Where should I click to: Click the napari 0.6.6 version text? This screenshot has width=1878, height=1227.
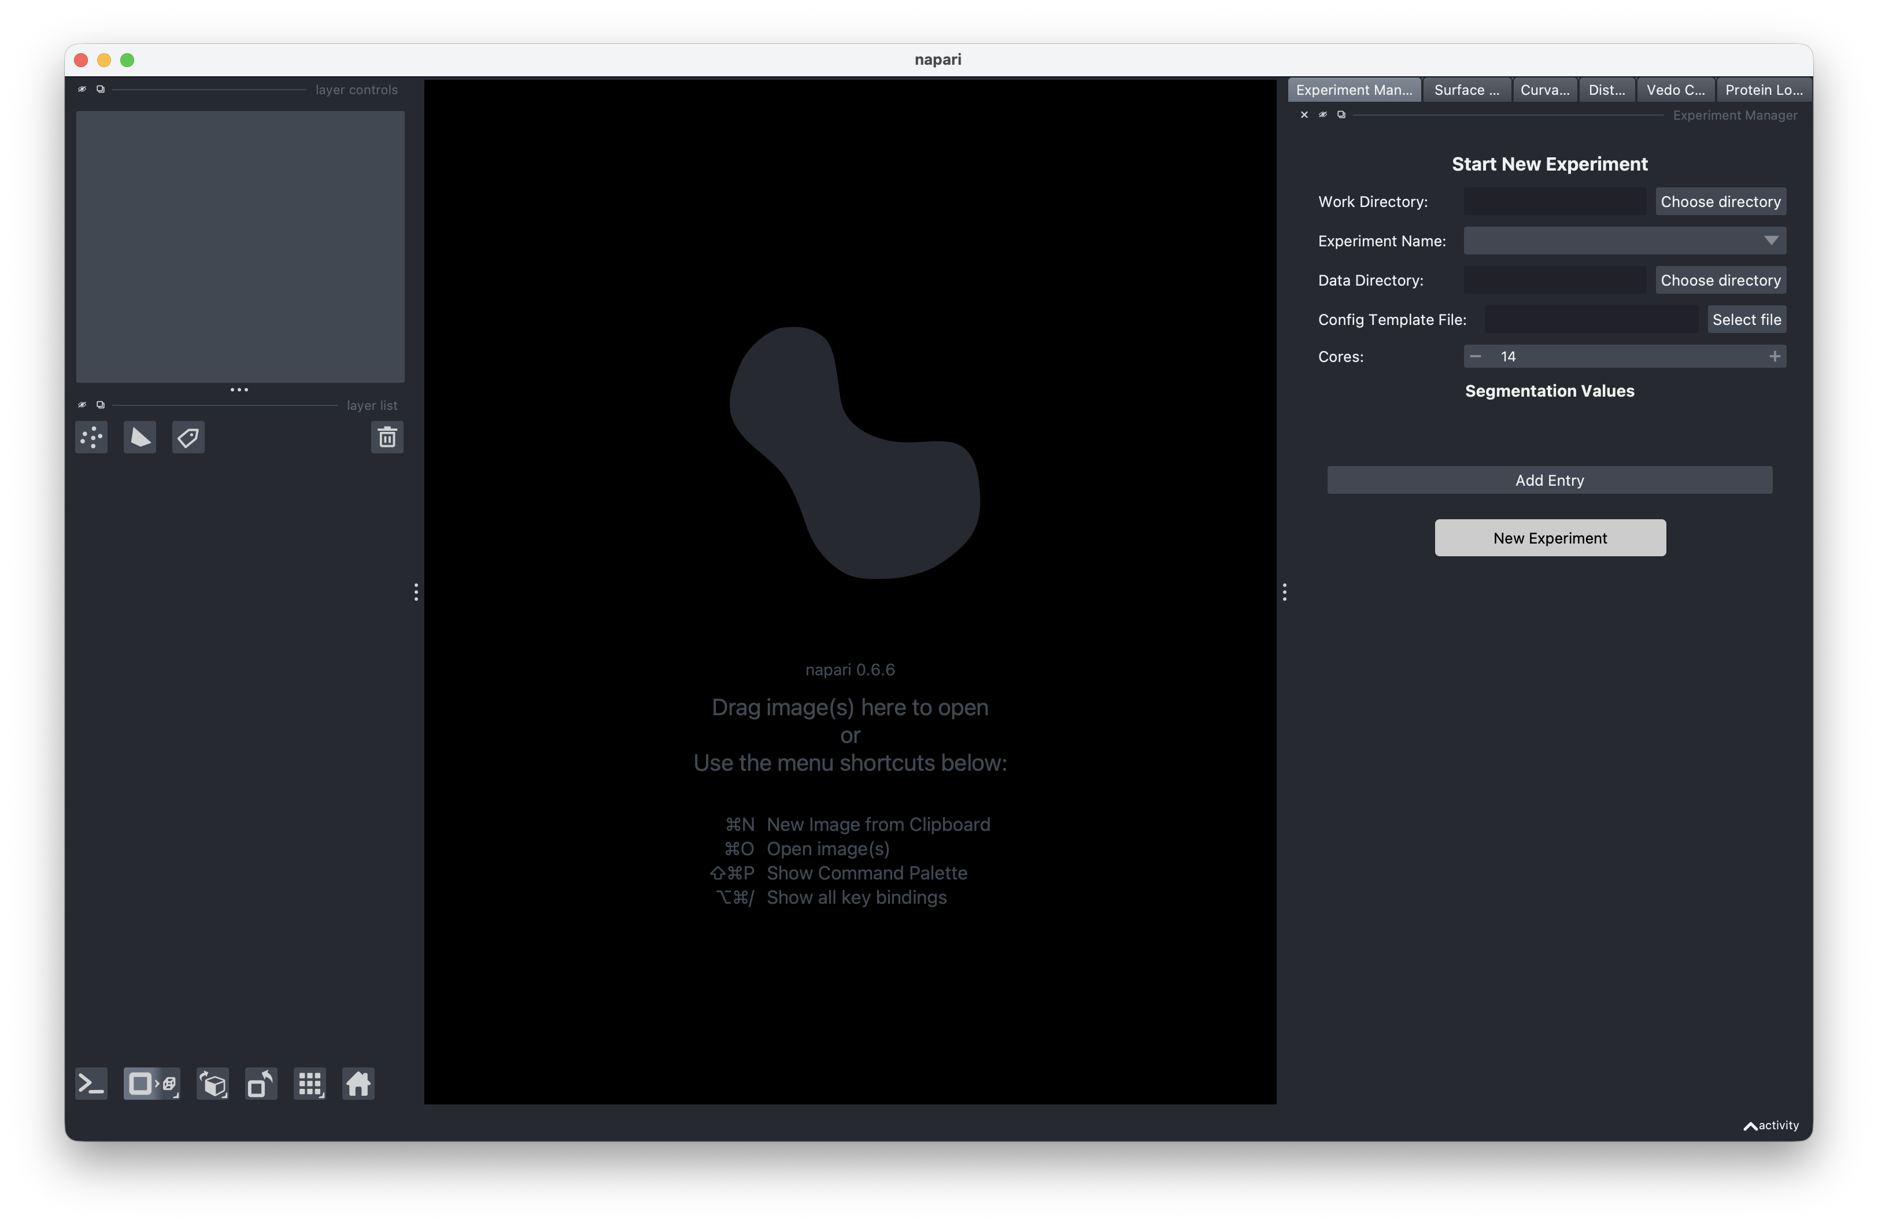[x=850, y=670]
